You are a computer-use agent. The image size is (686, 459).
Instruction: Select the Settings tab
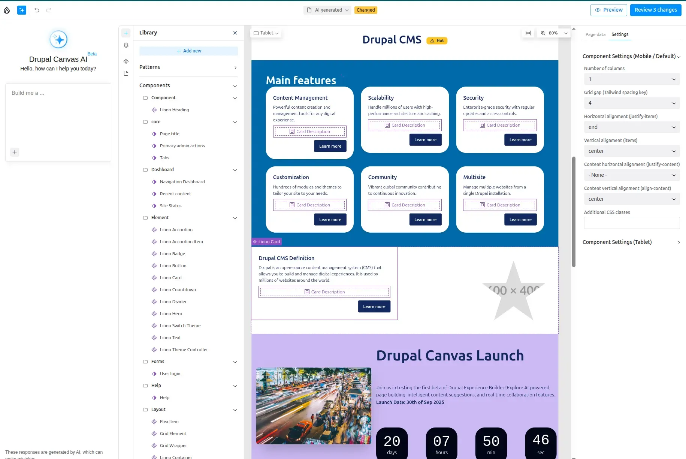click(x=620, y=34)
